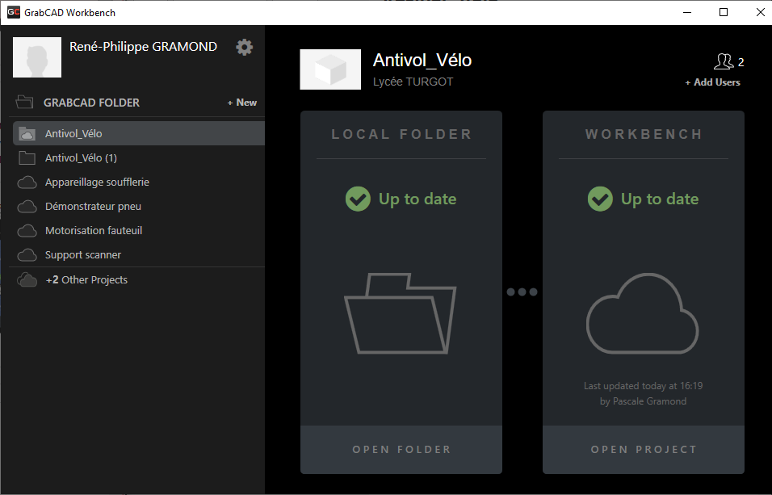Click the project users count icon
Viewport: 772px width, 495px height.
(724, 61)
